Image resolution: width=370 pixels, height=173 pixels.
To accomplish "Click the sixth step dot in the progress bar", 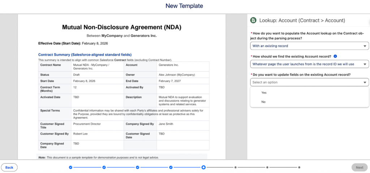I will 236,167.
